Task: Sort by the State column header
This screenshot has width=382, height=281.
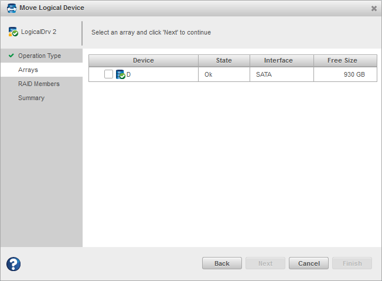Action: (224, 60)
